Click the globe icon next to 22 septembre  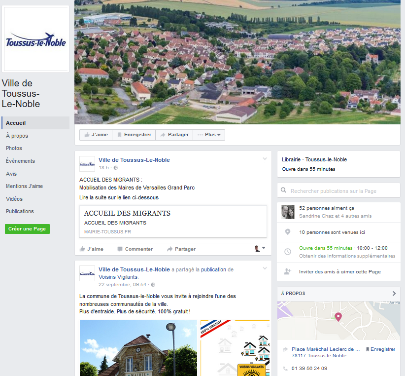tap(153, 285)
